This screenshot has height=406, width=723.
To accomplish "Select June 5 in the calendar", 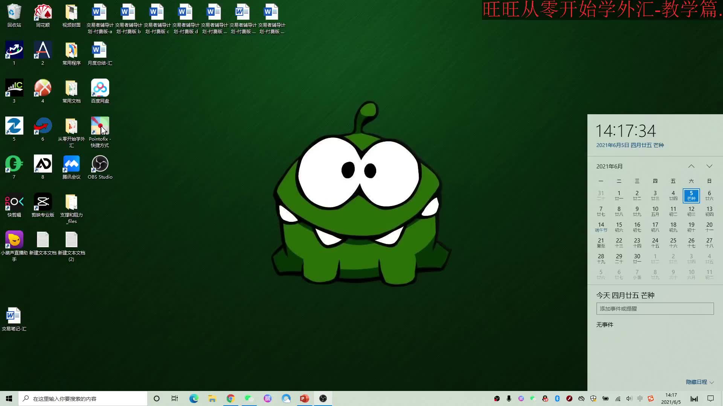I will coord(691,195).
